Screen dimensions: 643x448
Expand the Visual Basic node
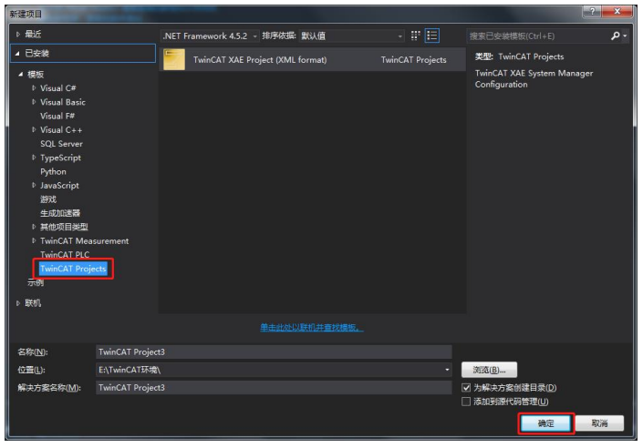[34, 102]
